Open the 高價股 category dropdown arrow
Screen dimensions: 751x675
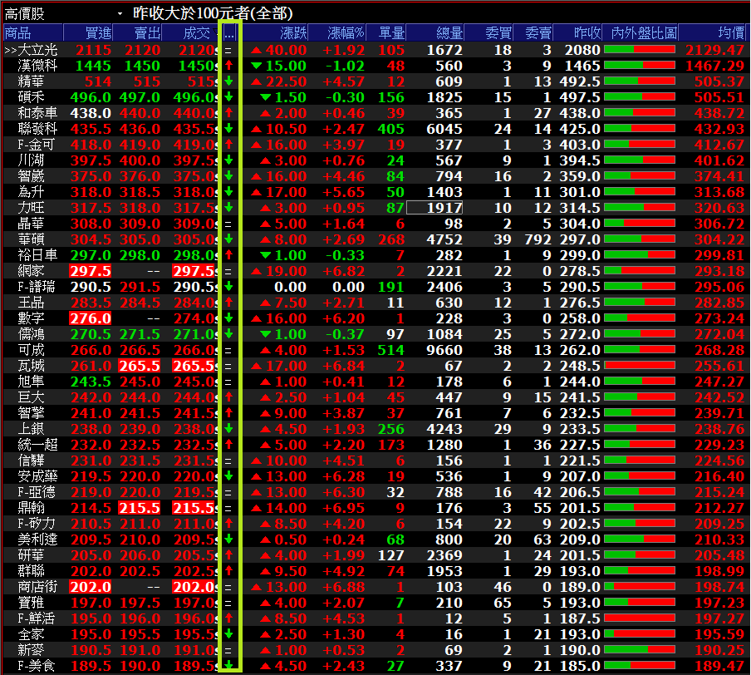pos(120,14)
